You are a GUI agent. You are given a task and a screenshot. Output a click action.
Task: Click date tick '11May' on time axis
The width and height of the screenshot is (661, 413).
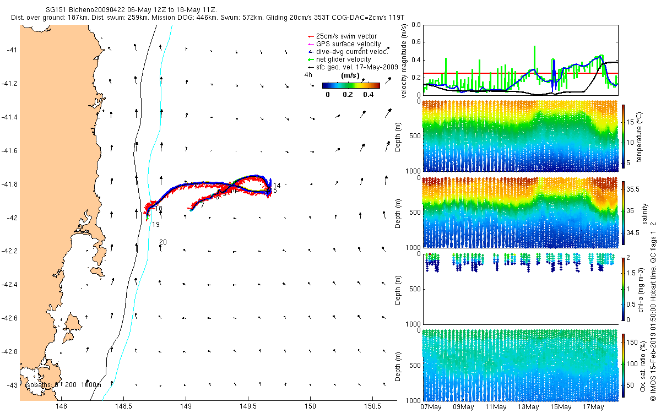click(496, 407)
